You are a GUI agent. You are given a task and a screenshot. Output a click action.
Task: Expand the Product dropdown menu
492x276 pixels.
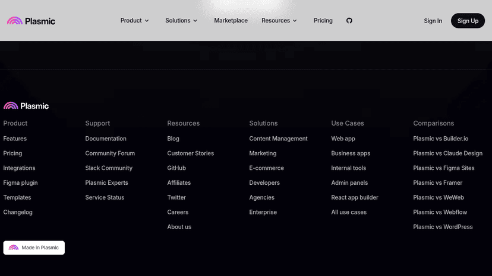[134, 21]
